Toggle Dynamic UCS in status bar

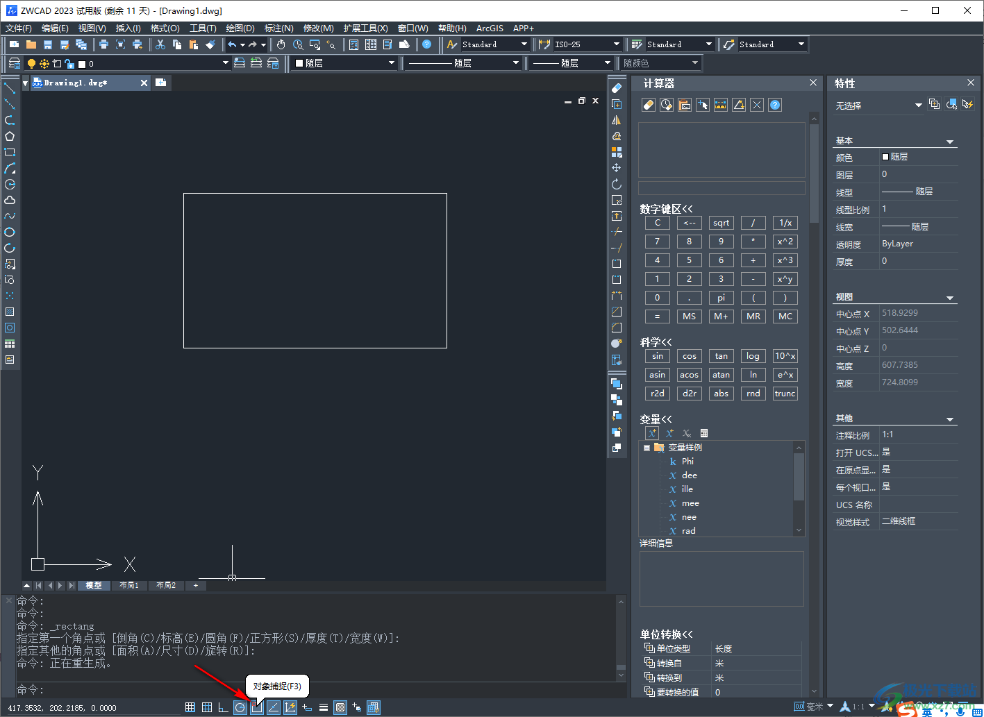tap(290, 707)
